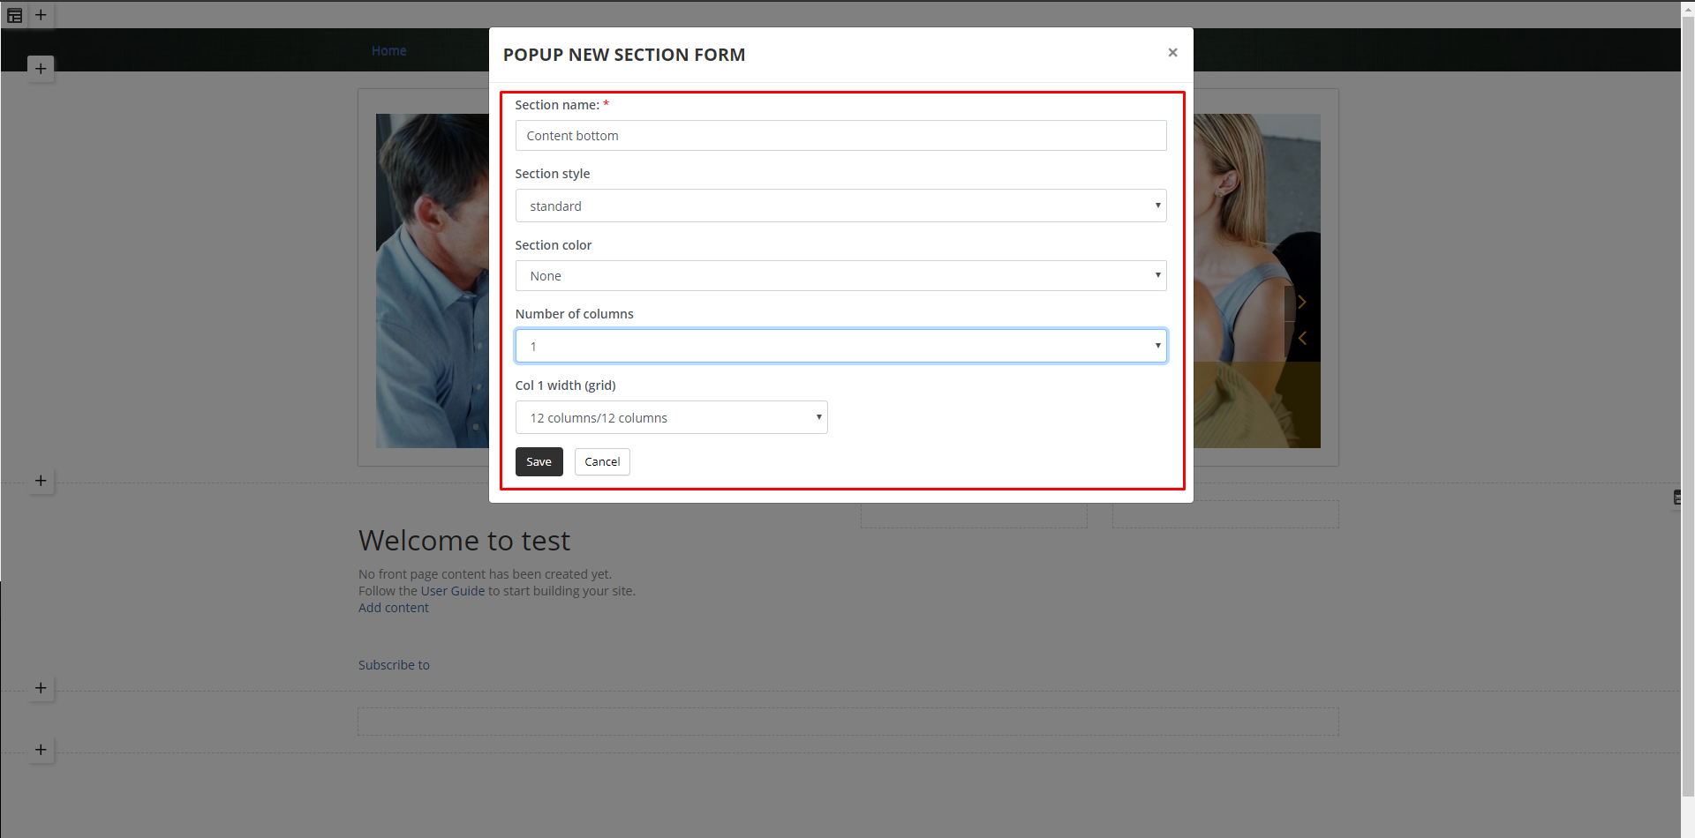1695x838 pixels.
Task: Open the Section color dropdown
Action: 840,276
